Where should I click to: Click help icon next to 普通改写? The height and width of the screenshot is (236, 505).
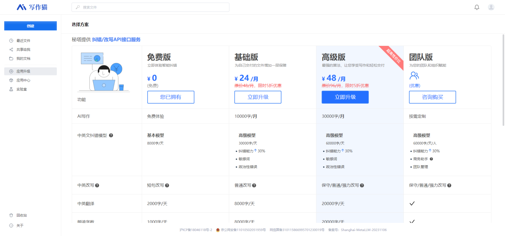tap(254, 186)
